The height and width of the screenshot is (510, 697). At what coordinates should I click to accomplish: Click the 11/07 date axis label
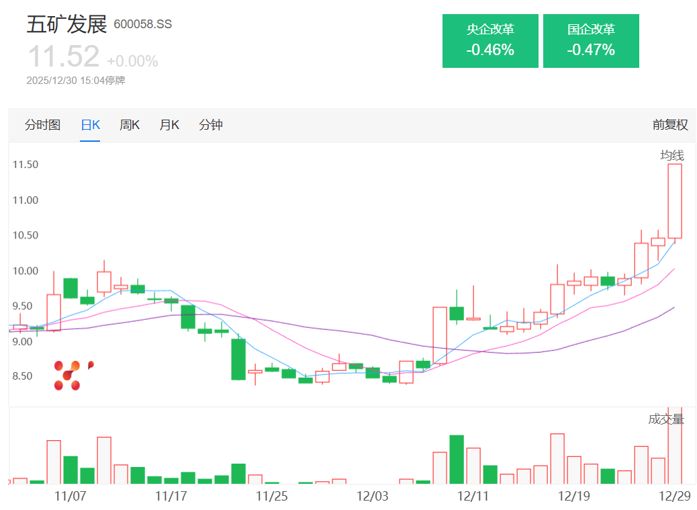point(70,497)
